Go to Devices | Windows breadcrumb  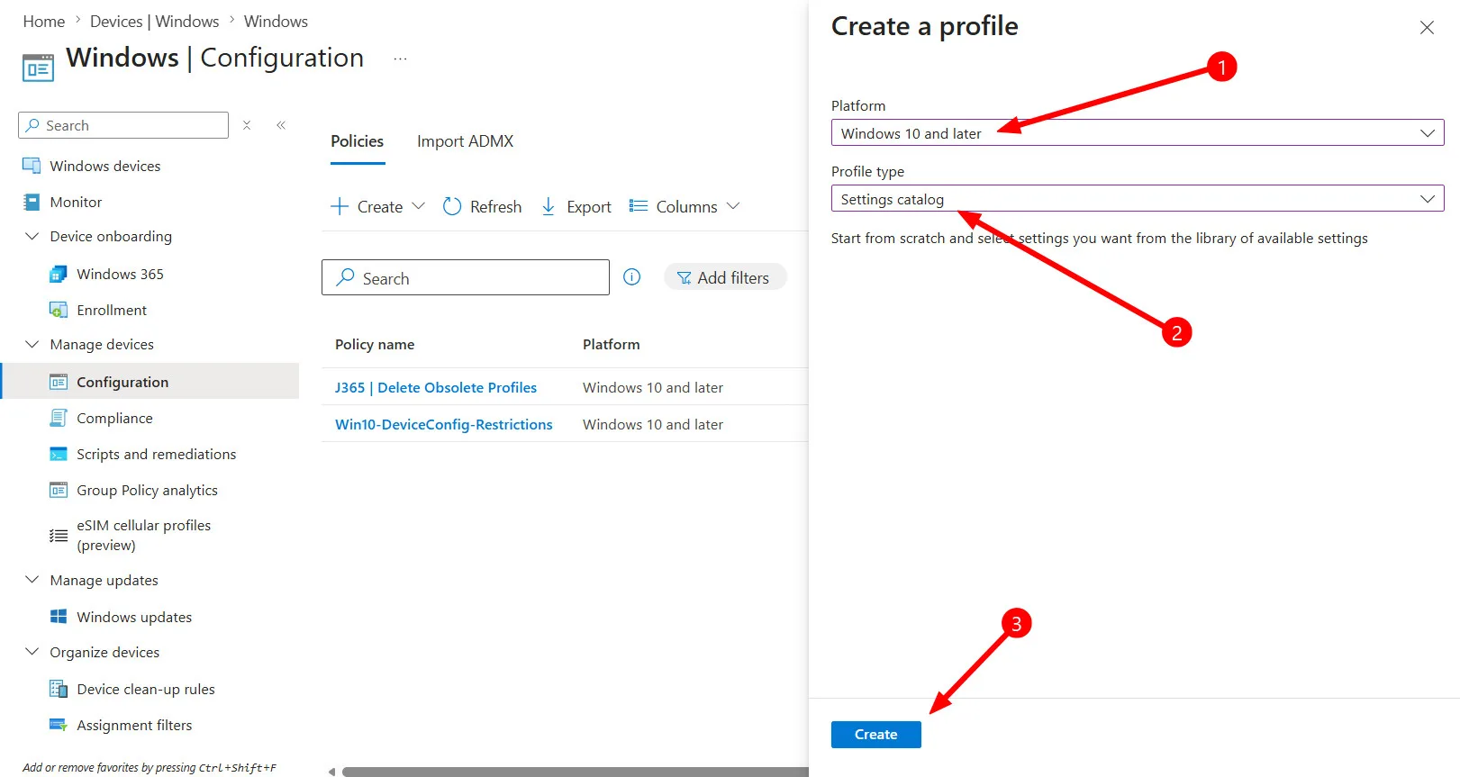(x=155, y=22)
